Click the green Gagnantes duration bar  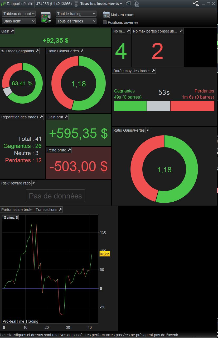tap(130, 106)
